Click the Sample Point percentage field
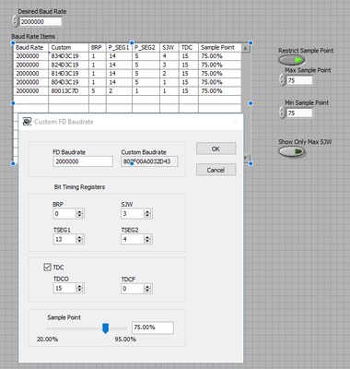The width and height of the screenshot is (350, 369). (153, 327)
